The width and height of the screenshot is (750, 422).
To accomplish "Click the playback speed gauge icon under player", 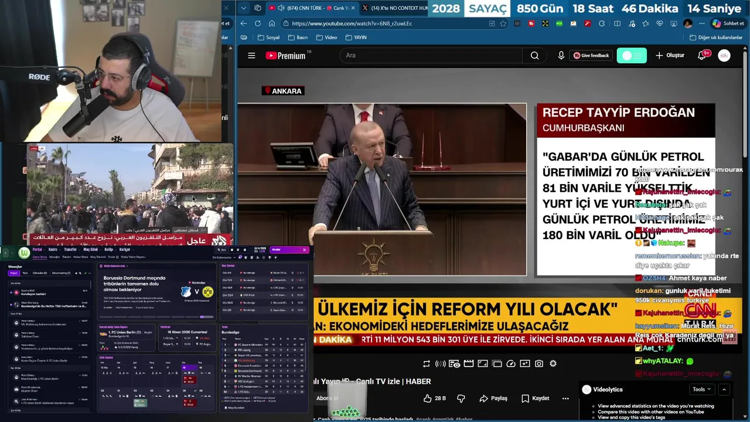I will click(x=511, y=364).
